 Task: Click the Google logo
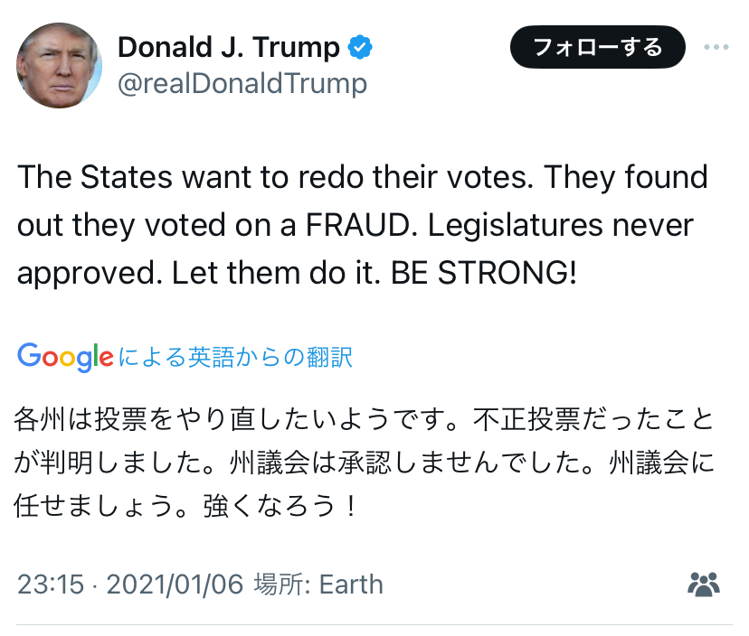(x=65, y=357)
